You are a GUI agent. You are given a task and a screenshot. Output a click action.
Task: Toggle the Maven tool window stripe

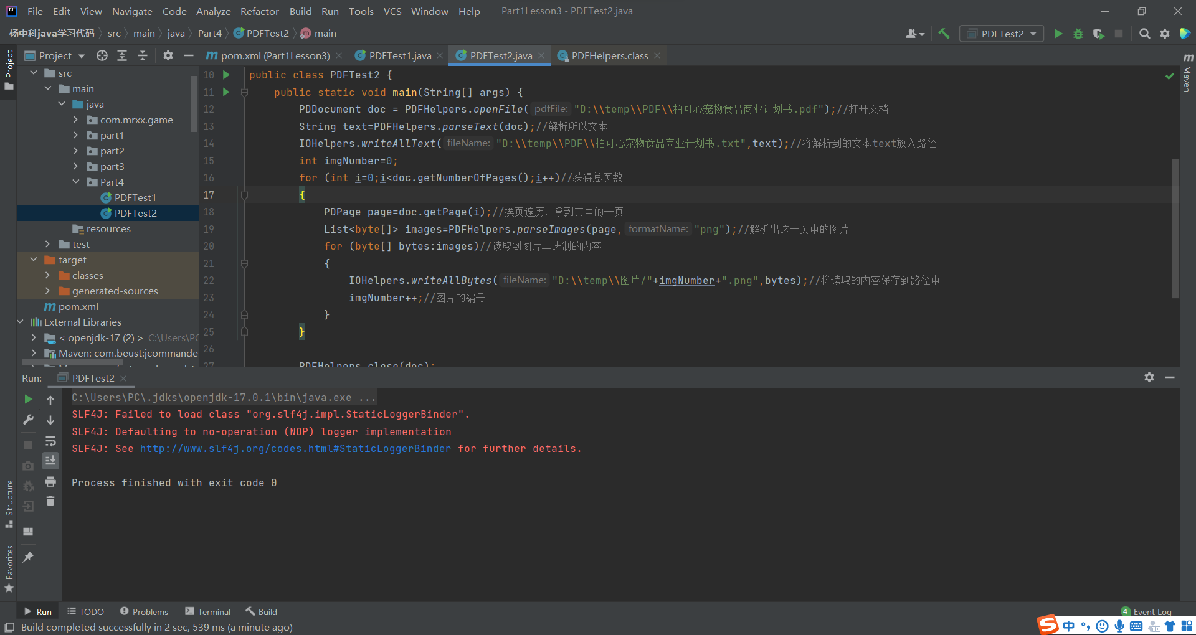coord(1187,73)
